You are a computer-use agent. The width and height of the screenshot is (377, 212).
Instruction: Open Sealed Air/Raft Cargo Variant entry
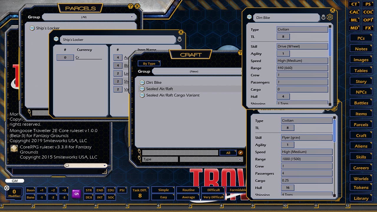[x=173, y=95]
